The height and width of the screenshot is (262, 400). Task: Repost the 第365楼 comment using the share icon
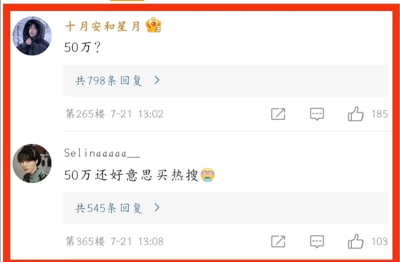point(278,241)
